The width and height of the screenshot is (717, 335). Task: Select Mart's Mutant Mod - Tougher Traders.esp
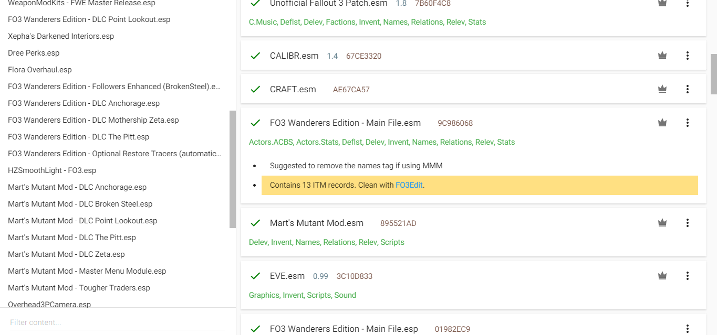pos(79,288)
